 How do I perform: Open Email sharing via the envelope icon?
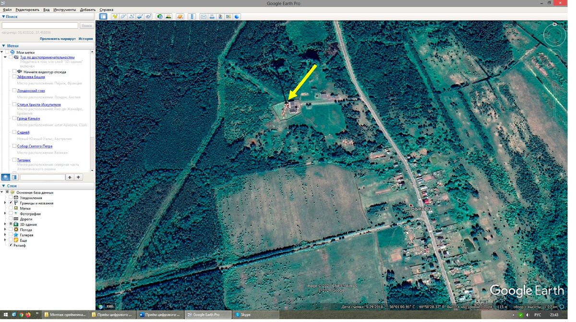click(x=203, y=16)
